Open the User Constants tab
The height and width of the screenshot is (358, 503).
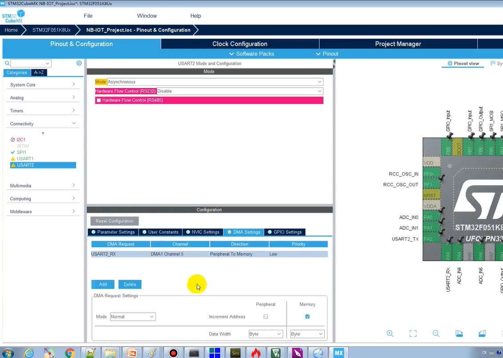160,232
